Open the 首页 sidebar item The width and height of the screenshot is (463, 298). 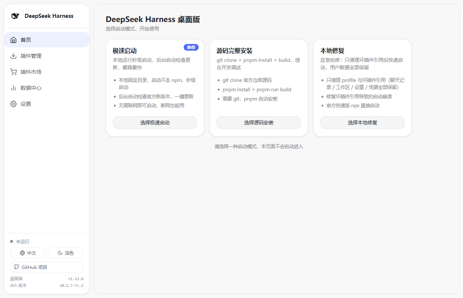coord(47,40)
